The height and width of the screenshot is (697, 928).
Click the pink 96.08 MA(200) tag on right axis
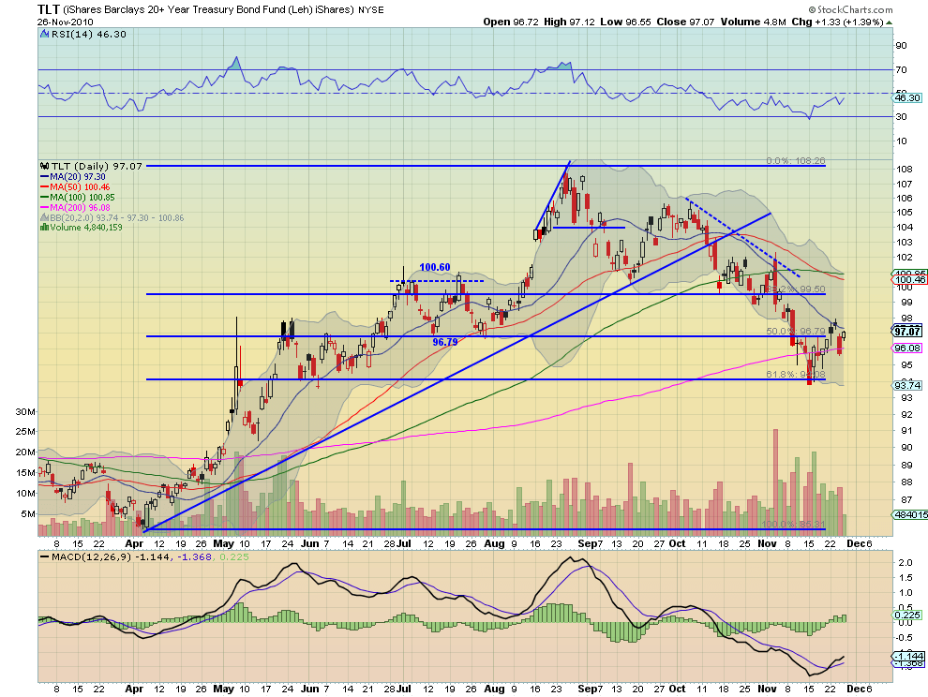coord(907,348)
